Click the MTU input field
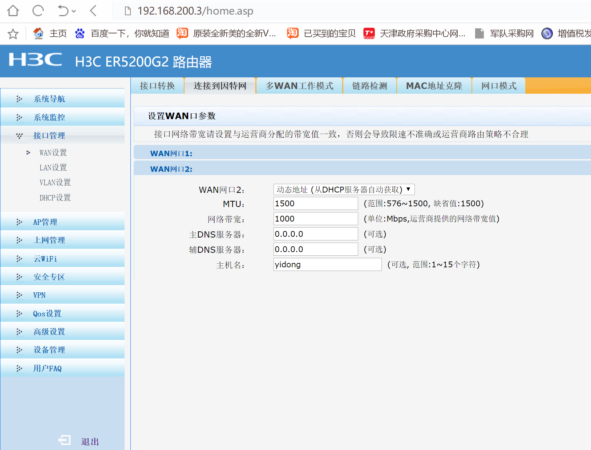The width and height of the screenshot is (591, 450). coord(316,203)
